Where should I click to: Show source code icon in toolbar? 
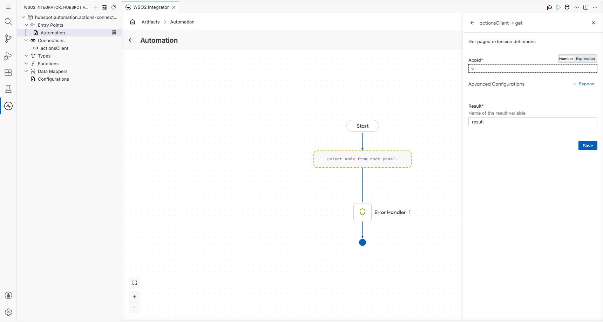click(x=577, y=7)
